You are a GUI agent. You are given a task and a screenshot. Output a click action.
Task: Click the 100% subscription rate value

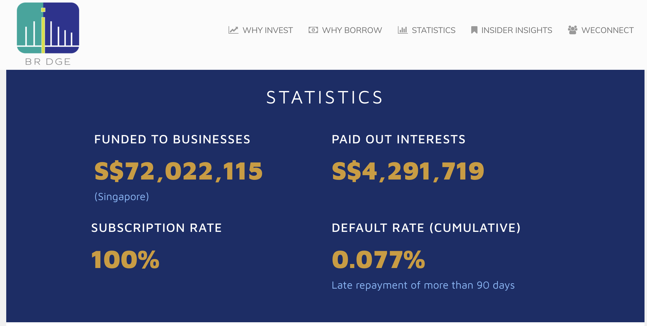[x=125, y=260]
